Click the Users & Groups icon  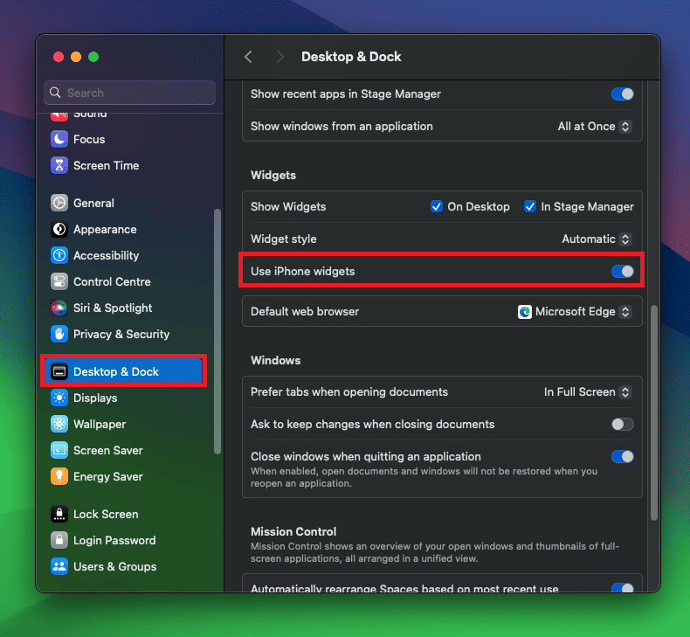(59, 566)
